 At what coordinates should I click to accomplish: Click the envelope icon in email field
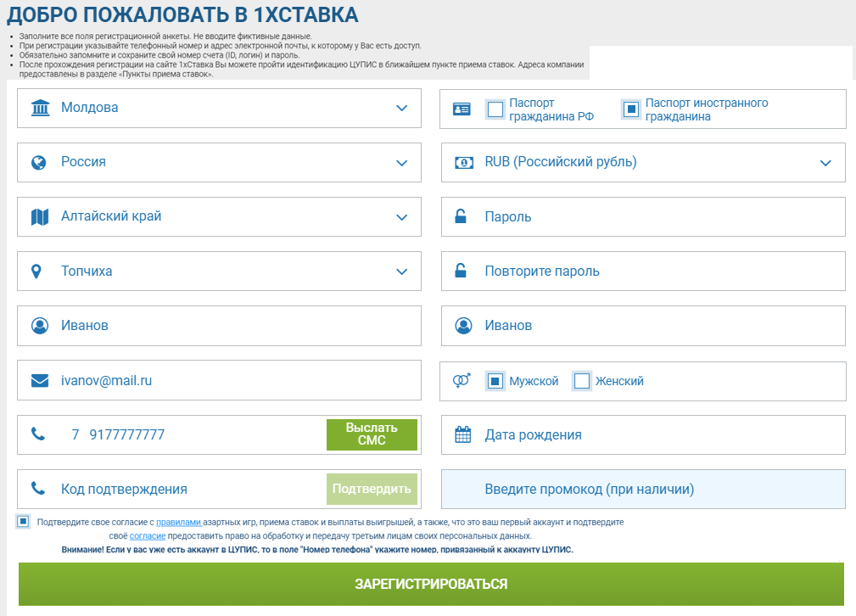(39, 381)
